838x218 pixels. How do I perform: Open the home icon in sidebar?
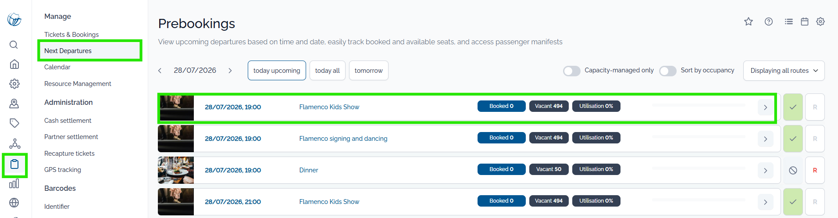click(14, 64)
